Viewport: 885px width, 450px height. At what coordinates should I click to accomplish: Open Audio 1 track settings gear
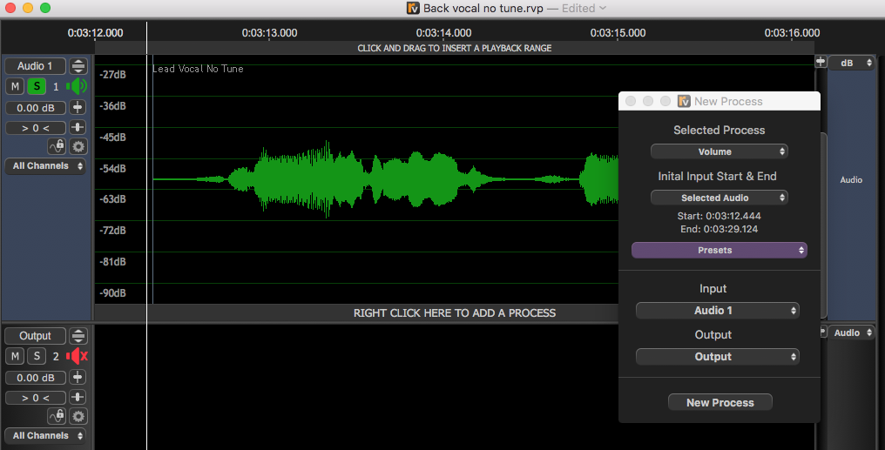tap(78, 147)
